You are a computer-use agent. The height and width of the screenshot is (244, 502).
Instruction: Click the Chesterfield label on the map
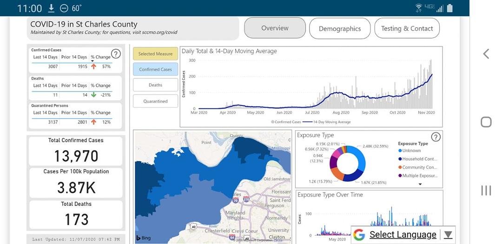tap(217, 231)
